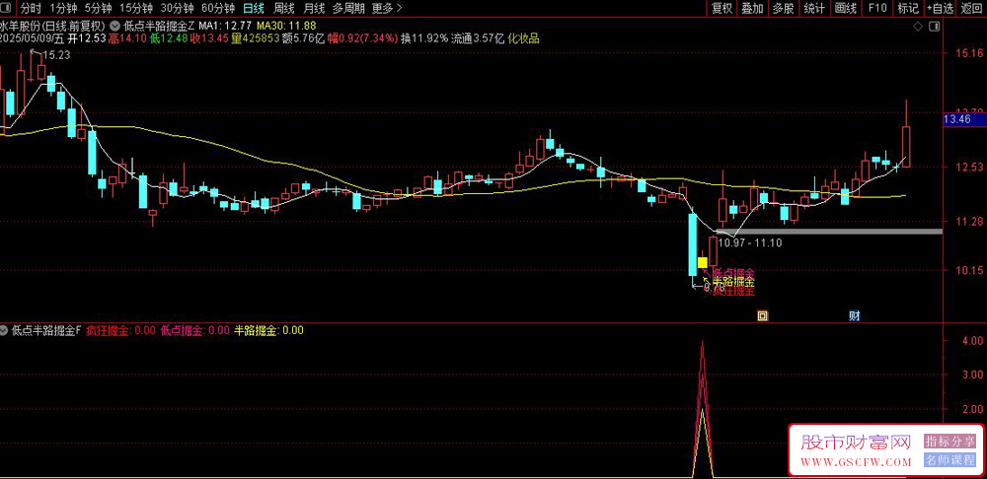This screenshot has width=987, height=479.
Task: Open the 多周期 multi-period view
Action: (348, 8)
